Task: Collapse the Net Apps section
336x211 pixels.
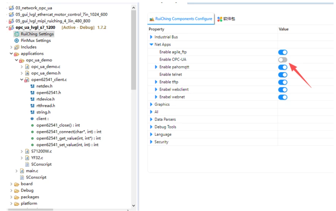Action: pyautogui.click(x=151, y=45)
